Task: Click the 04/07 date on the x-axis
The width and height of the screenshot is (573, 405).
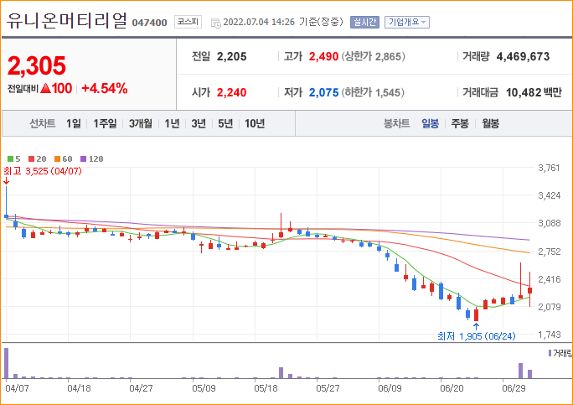Action: 17,388
